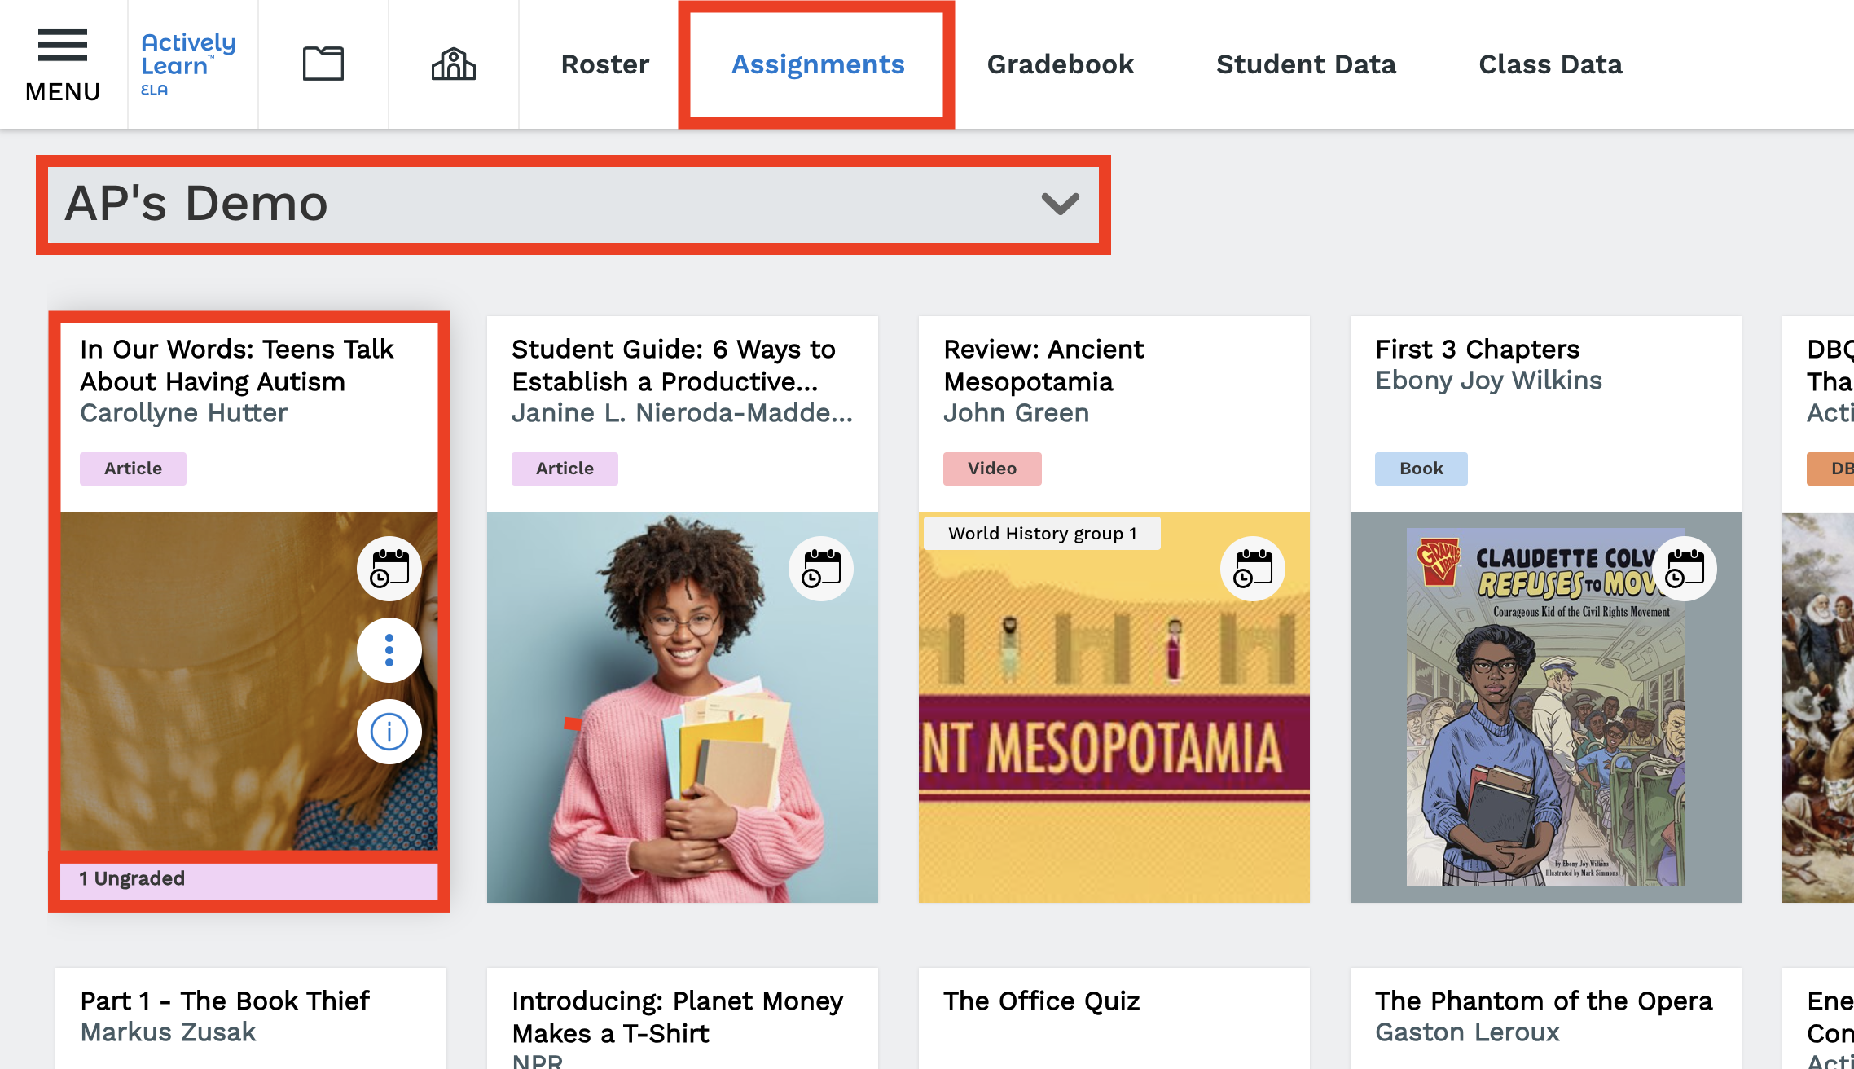Open the Gradebook tab
Viewport: 1854px width, 1069px height.
(1060, 64)
